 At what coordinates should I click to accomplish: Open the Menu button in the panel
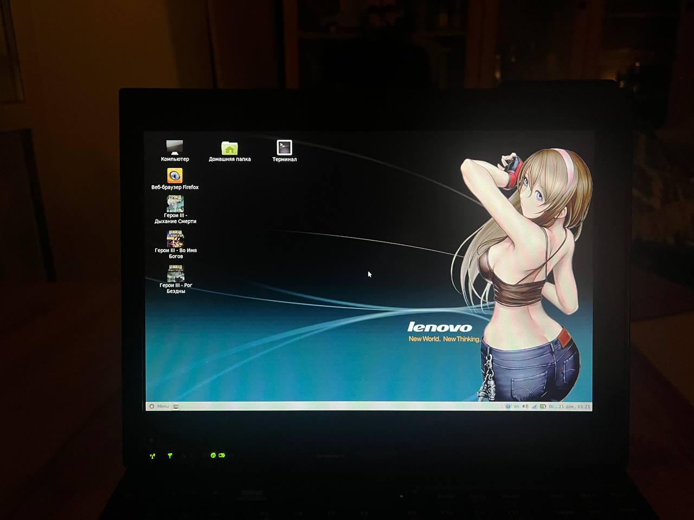click(163, 406)
